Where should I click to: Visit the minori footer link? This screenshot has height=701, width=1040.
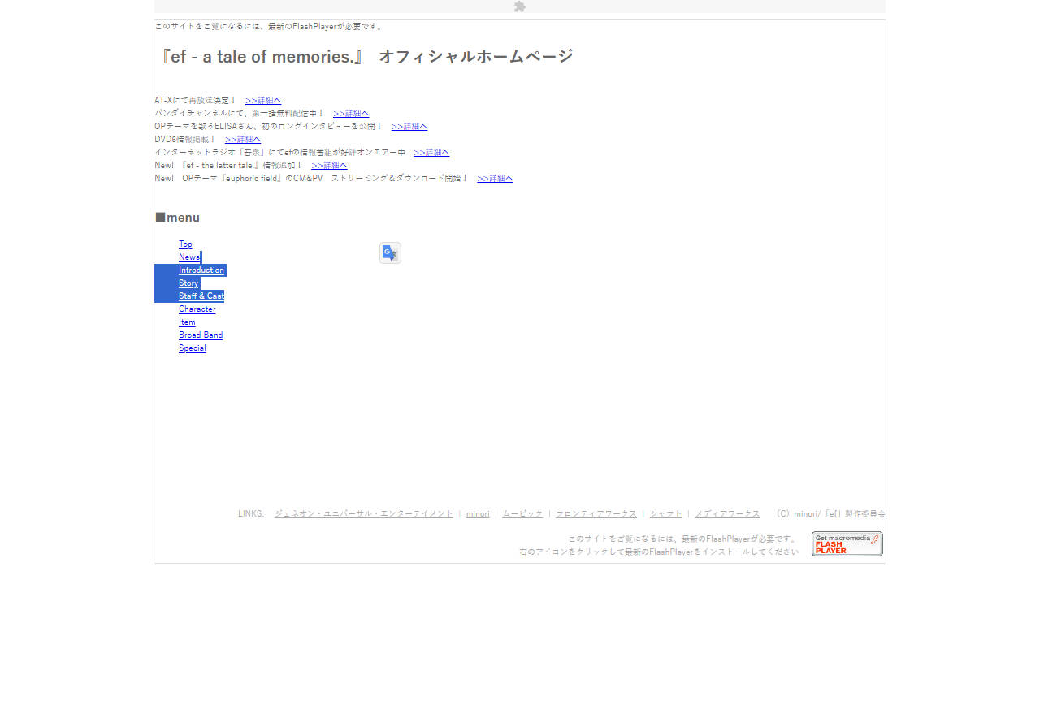(478, 514)
